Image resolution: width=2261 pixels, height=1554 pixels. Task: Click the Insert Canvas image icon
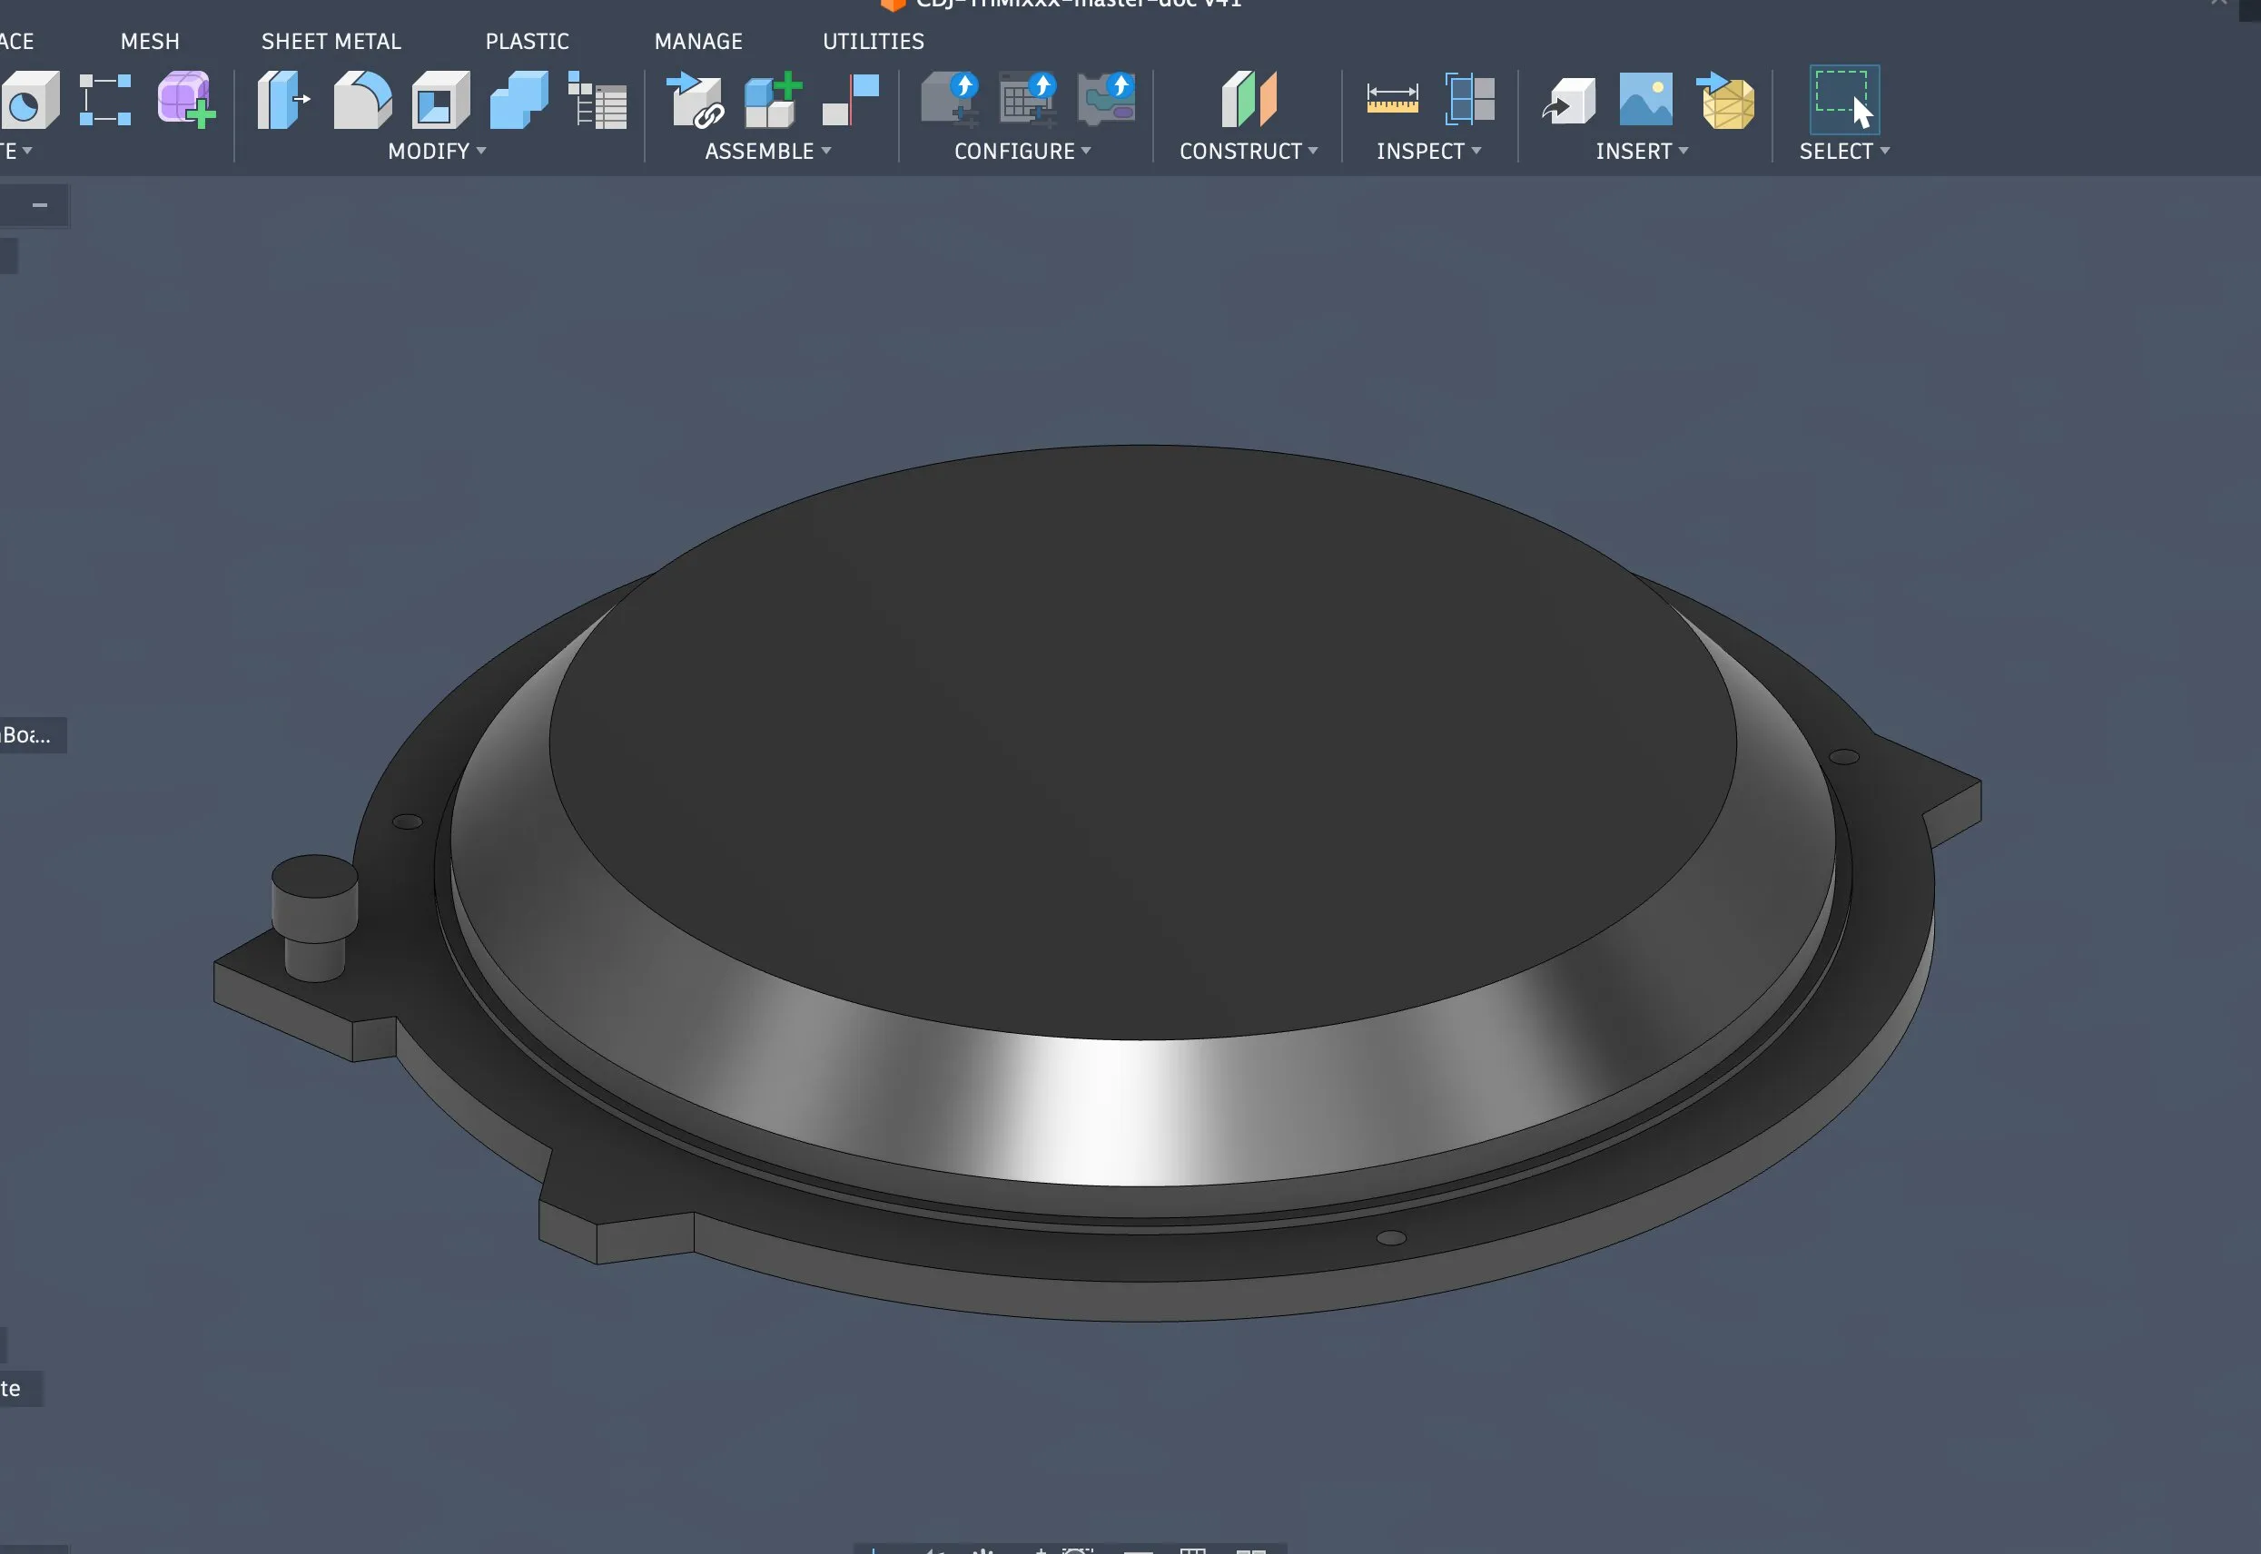[x=1645, y=99]
